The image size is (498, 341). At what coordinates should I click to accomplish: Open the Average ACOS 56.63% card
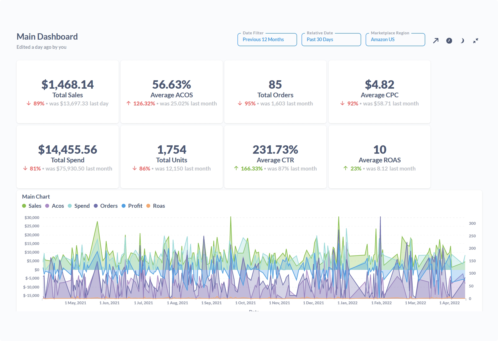172,92
